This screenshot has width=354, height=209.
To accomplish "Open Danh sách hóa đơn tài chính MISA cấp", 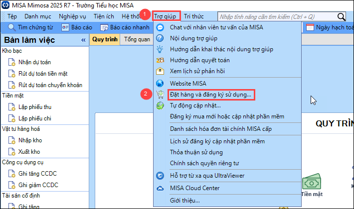I will [227, 129].
